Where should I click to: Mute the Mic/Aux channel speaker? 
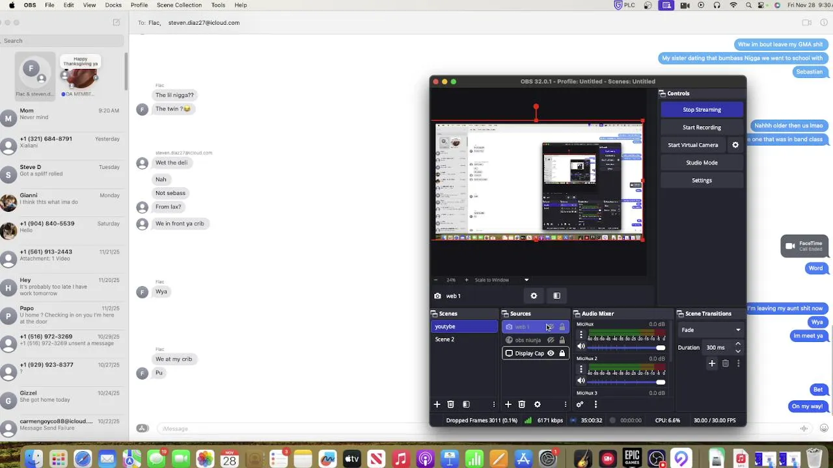pyautogui.click(x=581, y=346)
